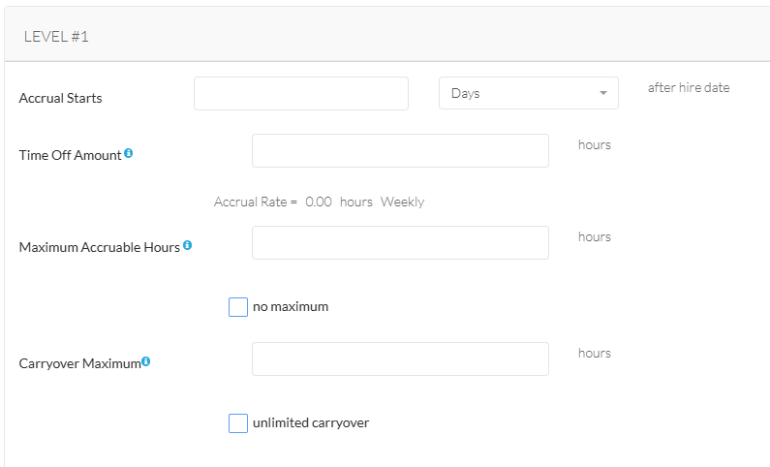Screen dimensions: 770x467
Task: Click the Accrual Starts label
Action: 60,98
